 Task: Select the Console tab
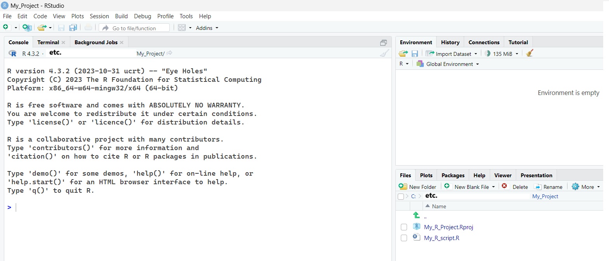tap(19, 42)
